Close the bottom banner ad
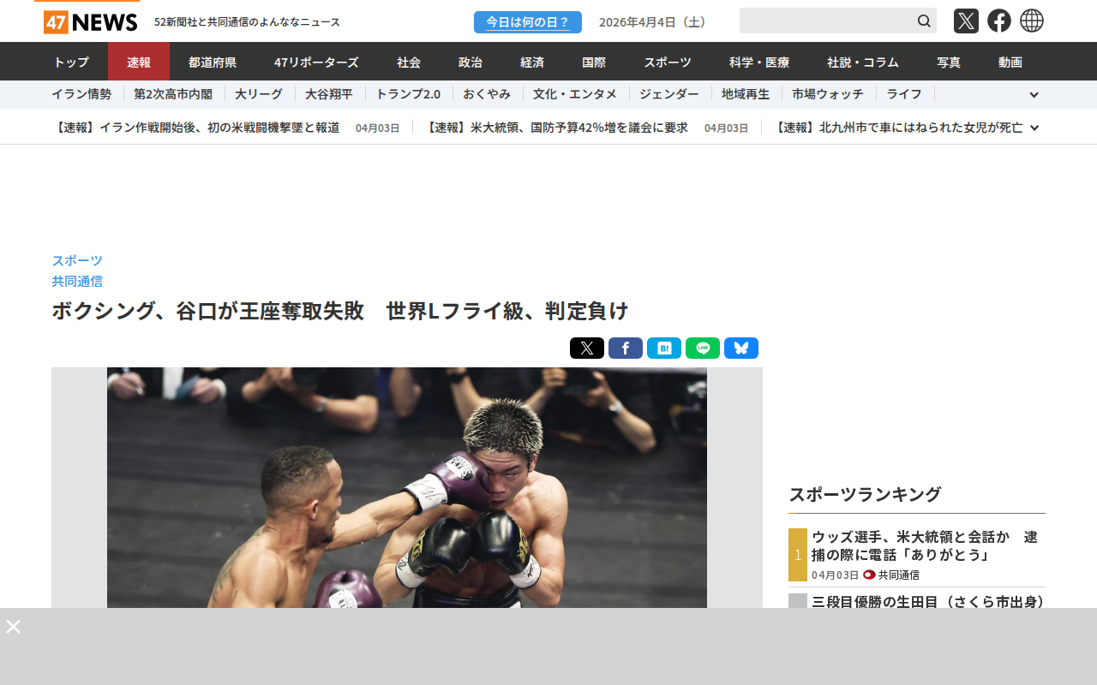Image resolution: width=1097 pixels, height=685 pixels. [13, 626]
